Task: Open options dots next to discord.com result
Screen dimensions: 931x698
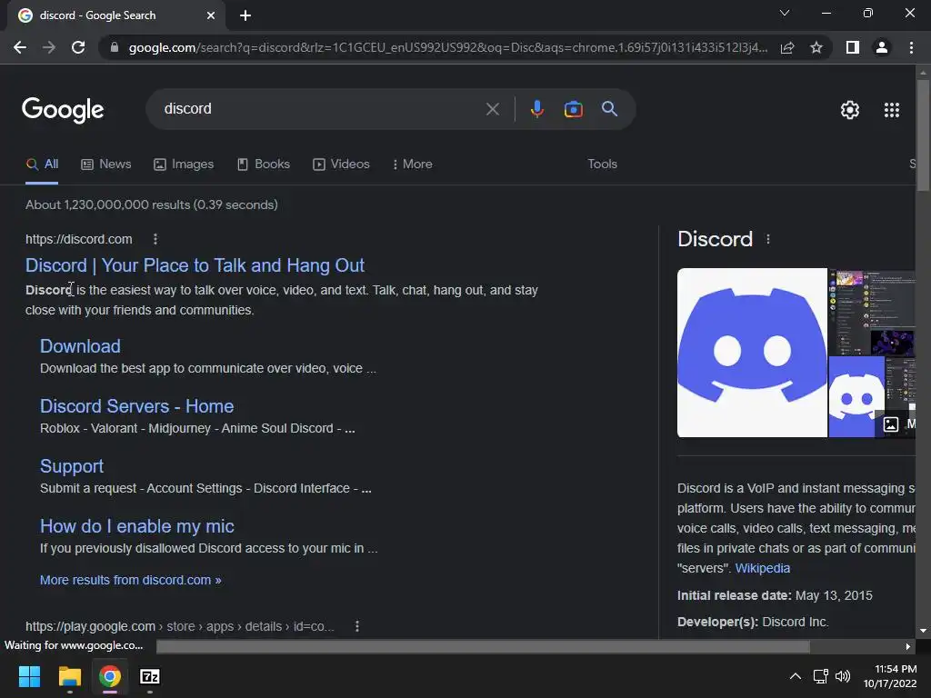Action: point(155,239)
